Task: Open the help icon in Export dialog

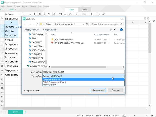Action: pos(121,30)
